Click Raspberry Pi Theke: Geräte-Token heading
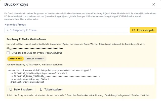This screenshot has height=102, width=161. click(26, 39)
